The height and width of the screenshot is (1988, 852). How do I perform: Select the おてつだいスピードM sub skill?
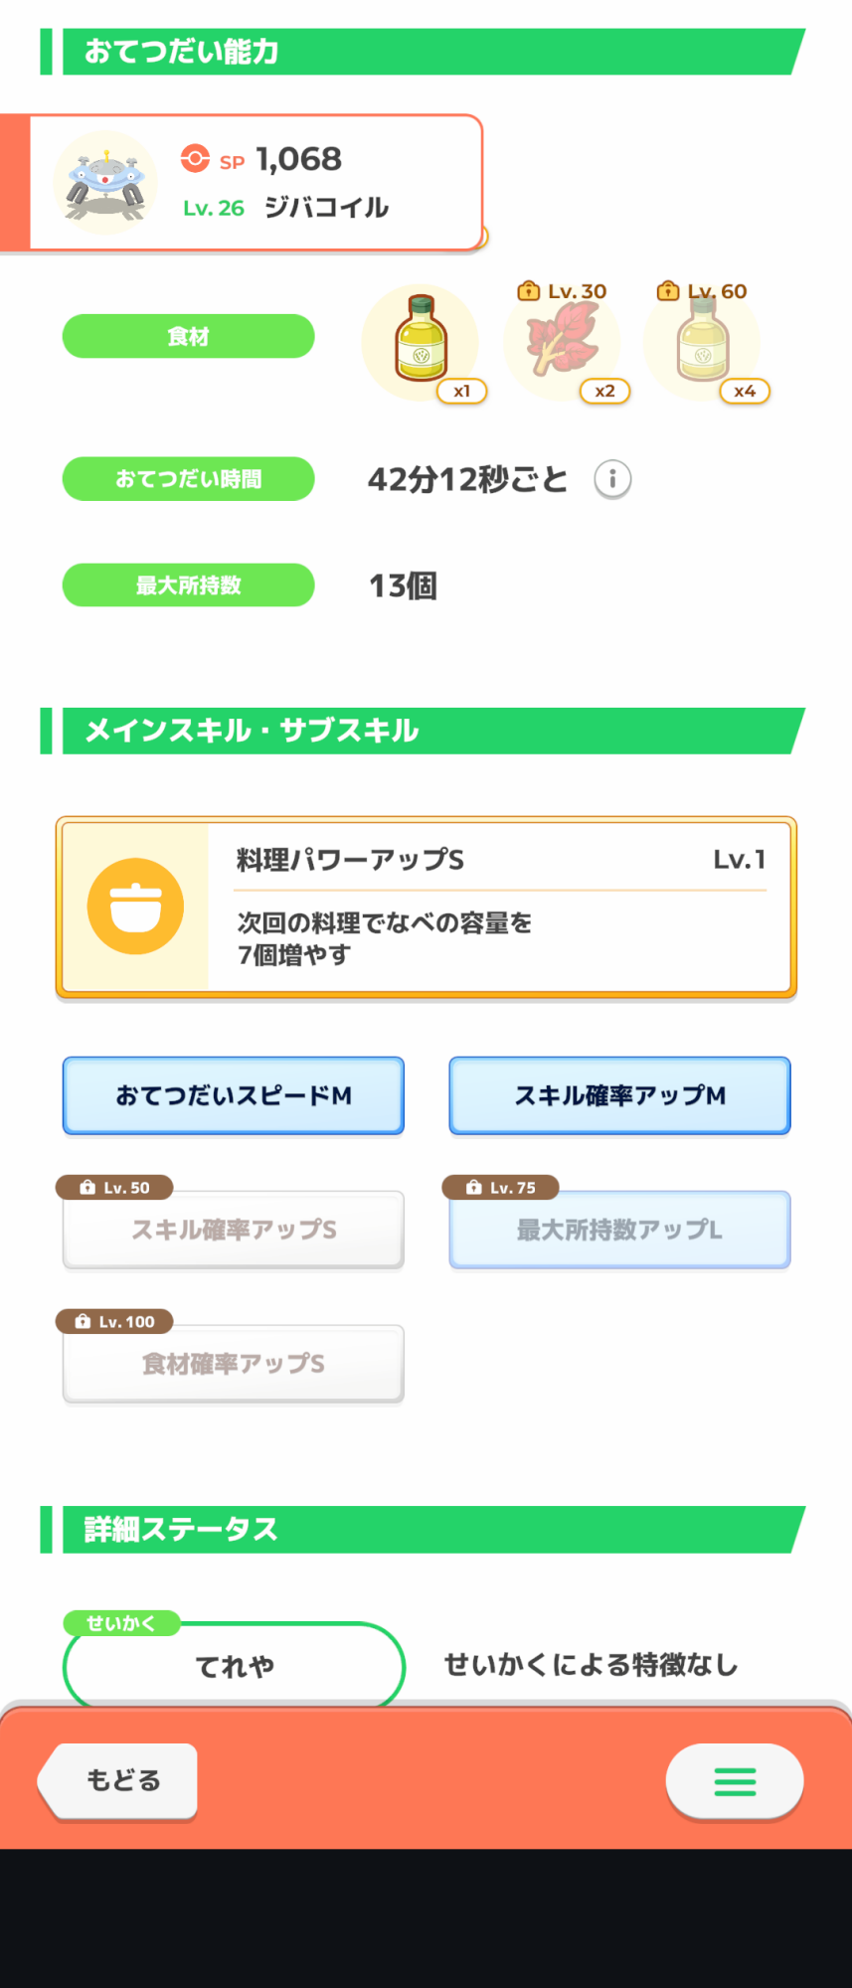(x=234, y=1095)
